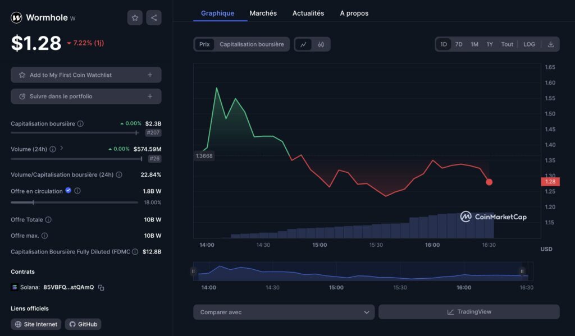The width and height of the screenshot is (575, 336).
Task: Star Wormhole as a favorite
Action: pos(135,17)
